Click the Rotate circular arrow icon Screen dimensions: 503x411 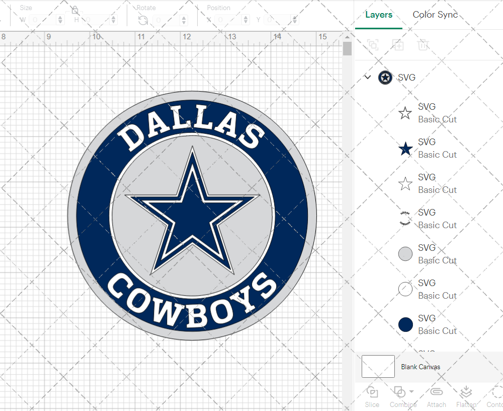143,20
